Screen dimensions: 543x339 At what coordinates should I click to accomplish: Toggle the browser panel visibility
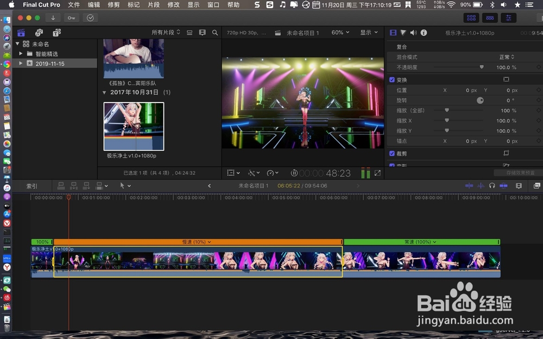tap(471, 18)
